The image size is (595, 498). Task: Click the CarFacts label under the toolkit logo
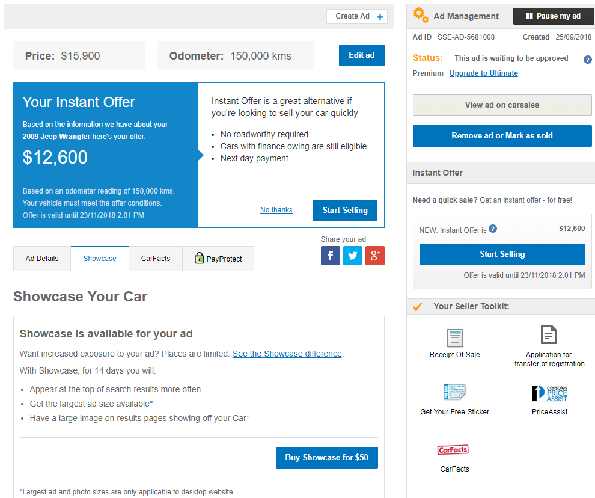pos(454,469)
